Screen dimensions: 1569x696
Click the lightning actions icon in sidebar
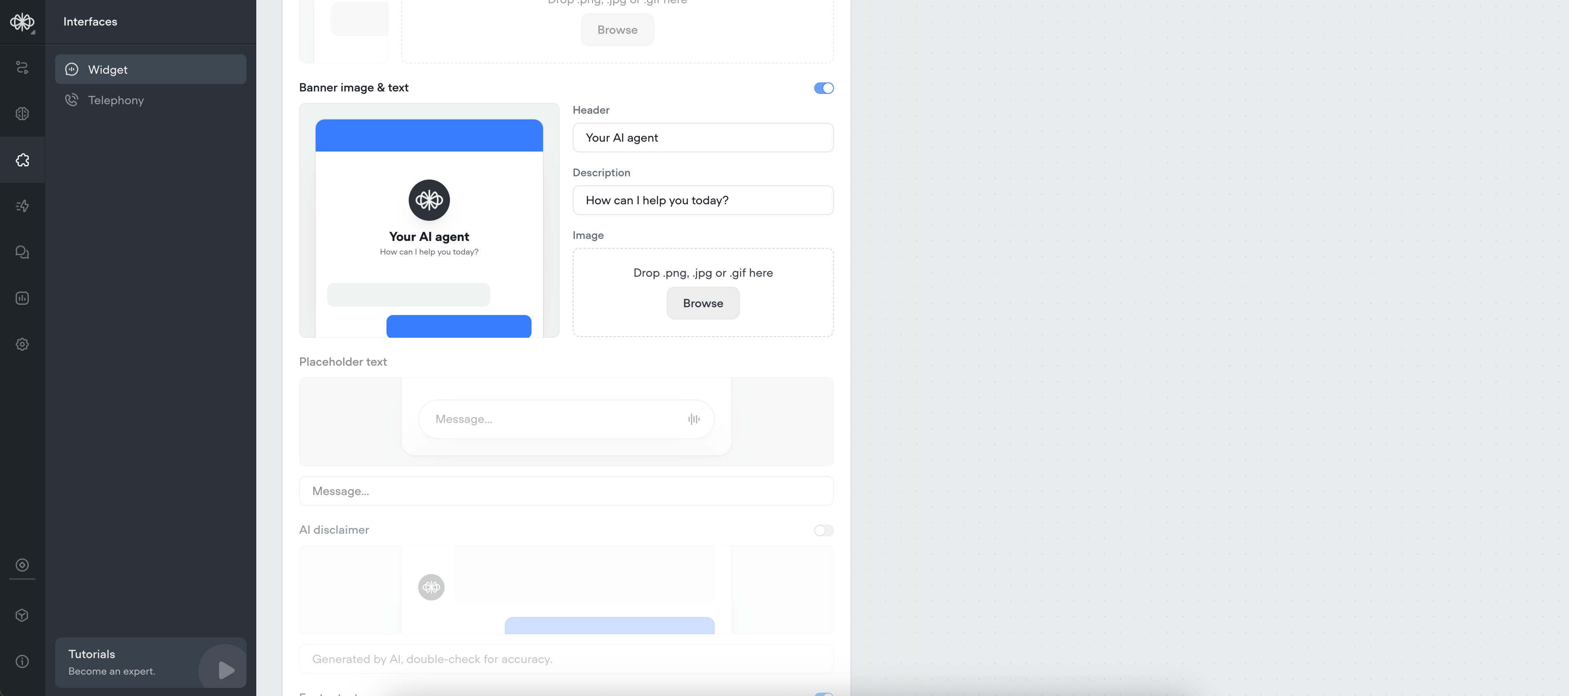click(22, 206)
